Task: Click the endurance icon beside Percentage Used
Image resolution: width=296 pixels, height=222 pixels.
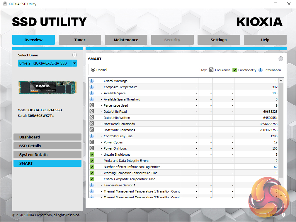Action: coord(92,105)
